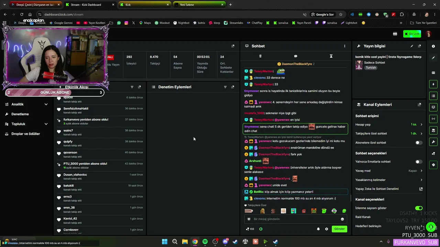
Task: Disable İzlenme sayısını göster switch
Action: point(419,208)
